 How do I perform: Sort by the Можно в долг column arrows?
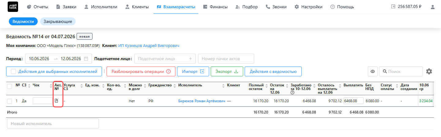point(145,85)
